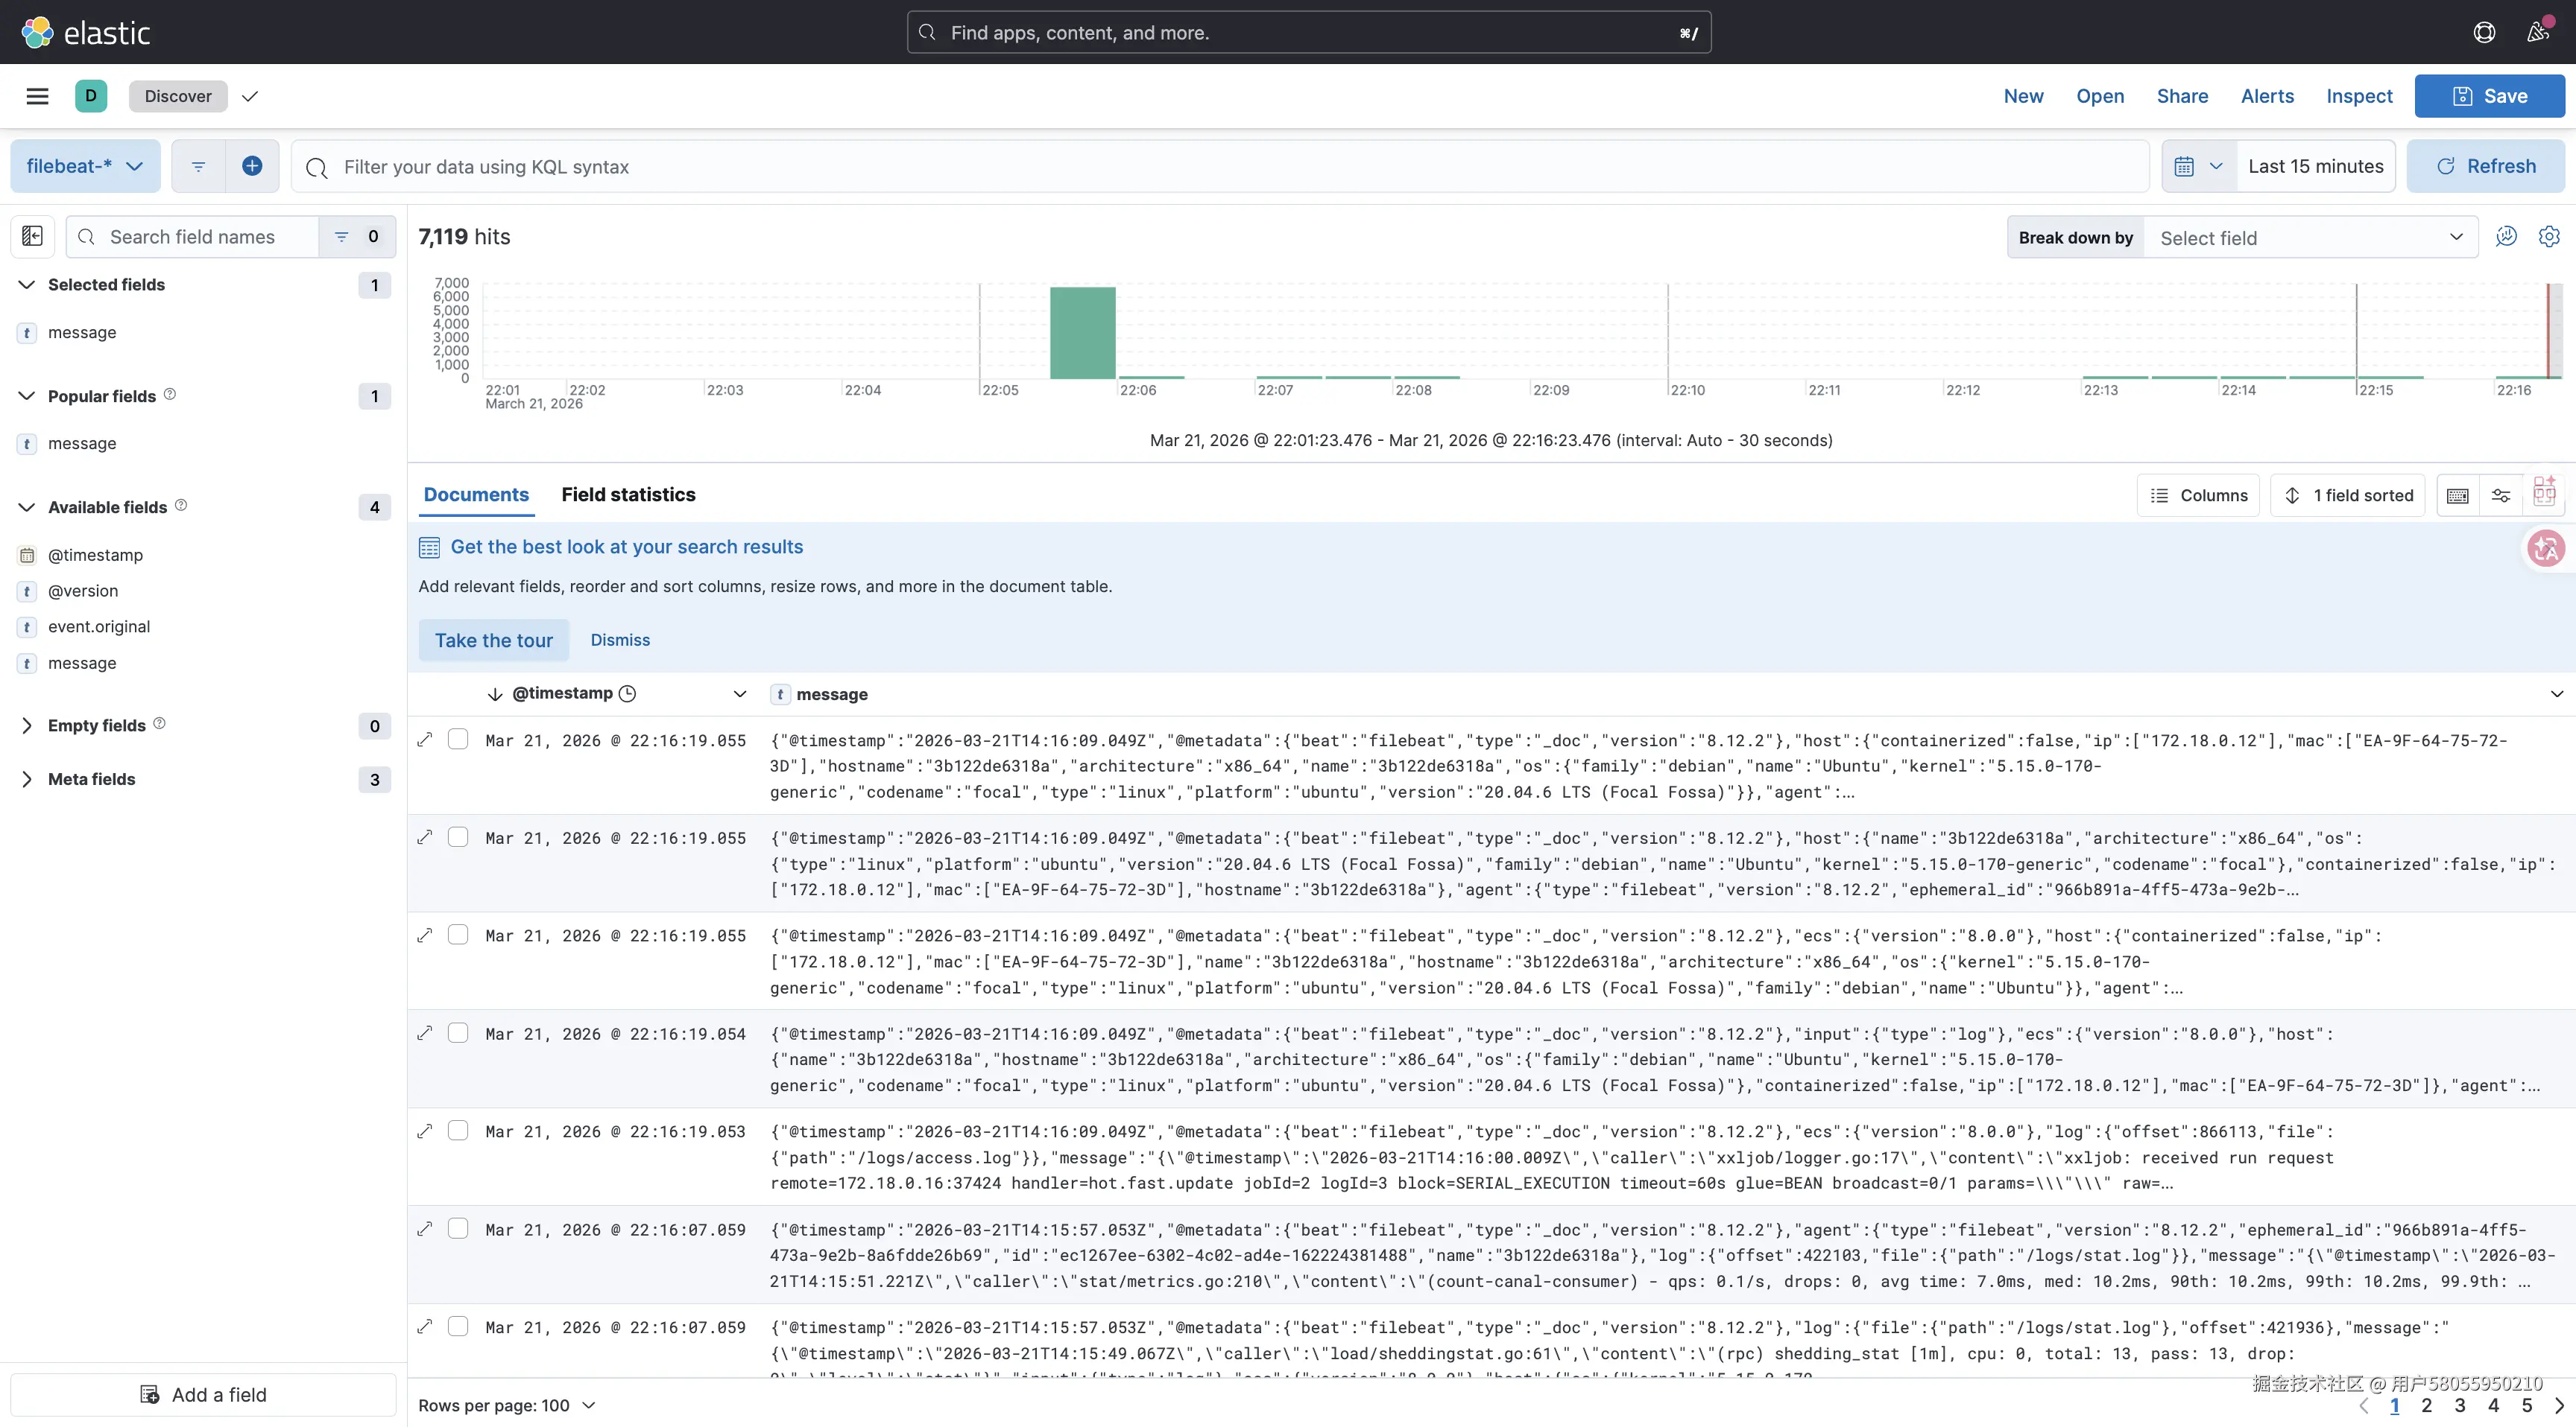Image resolution: width=2576 pixels, height=1427 pixels.
Task: Tick the third row's selection checkbox
Action: coord(458,935)
